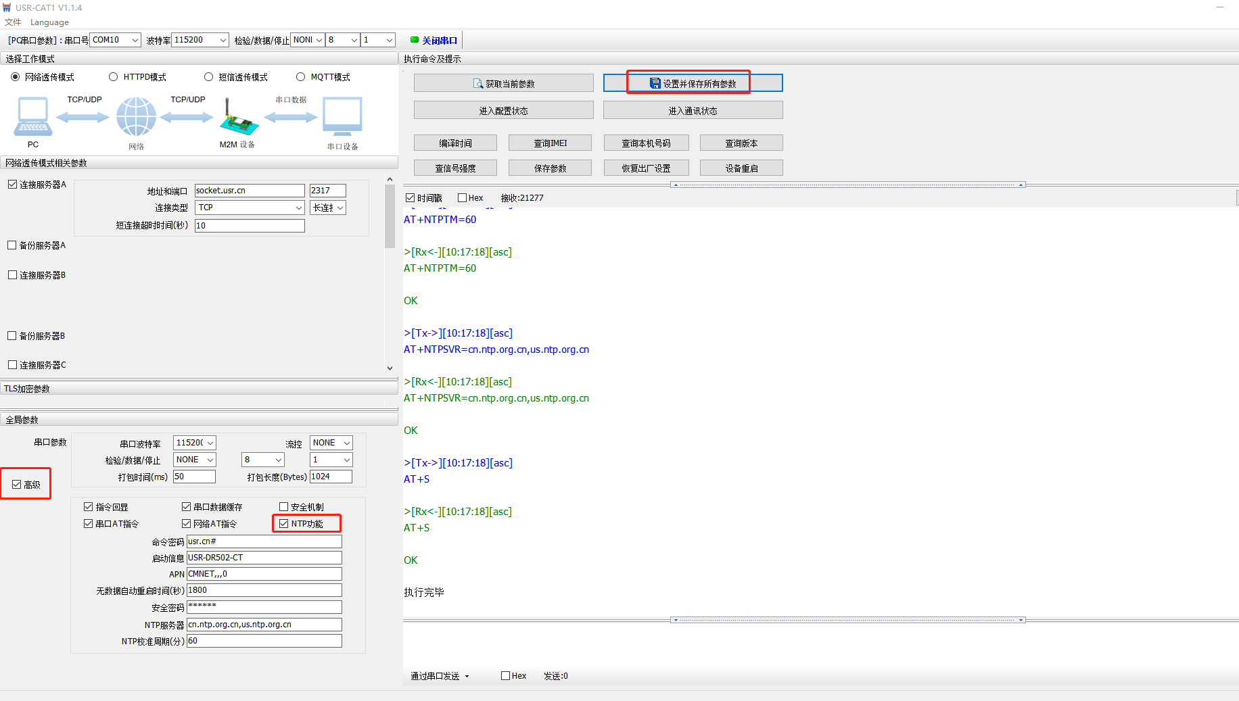Click the PC computer icon in diagram
The image size is (1239, 701).
coord(32,117)
